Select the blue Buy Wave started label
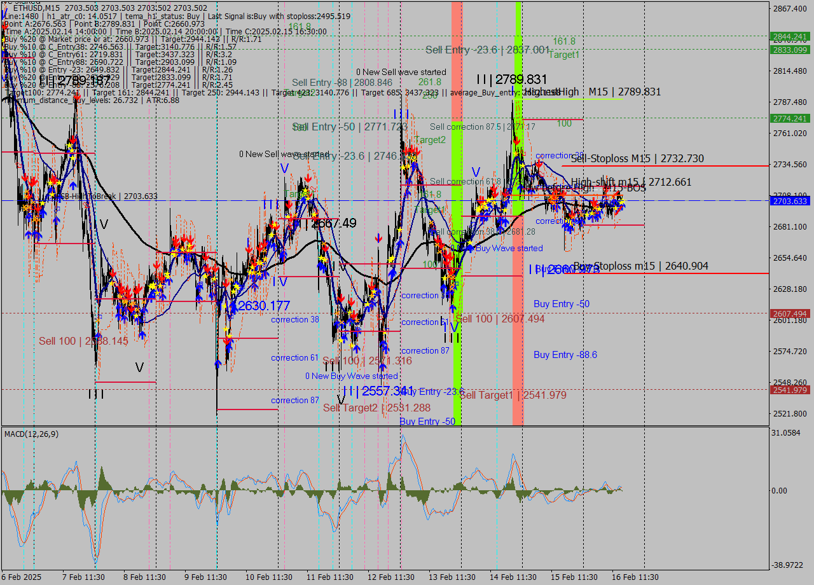This screenshot has height=585, width=814. tap(509, 248)
